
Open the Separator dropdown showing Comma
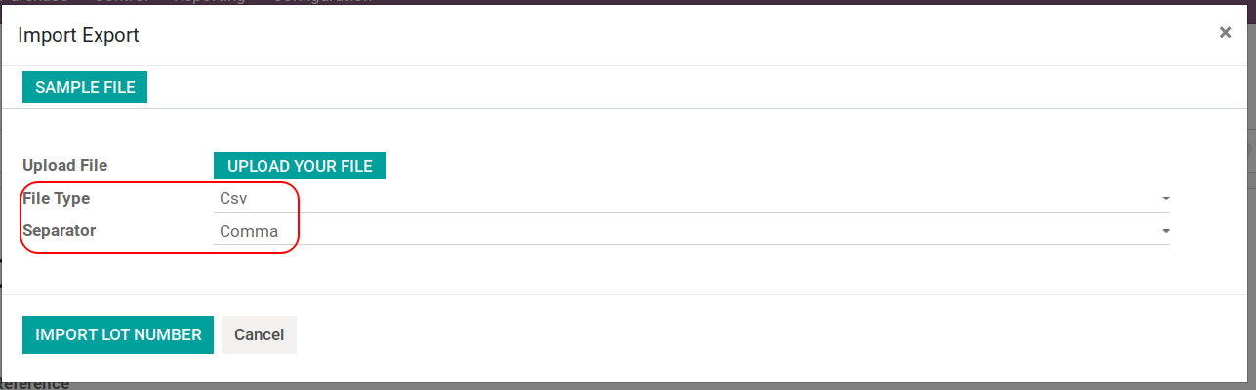683,231
